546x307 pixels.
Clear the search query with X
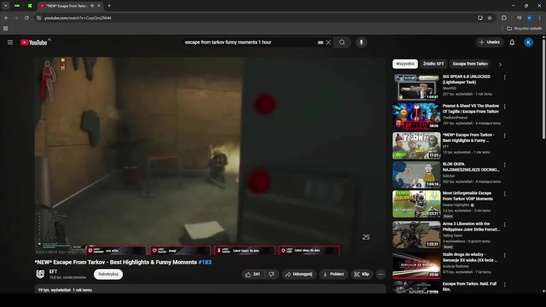click(328, 42)
